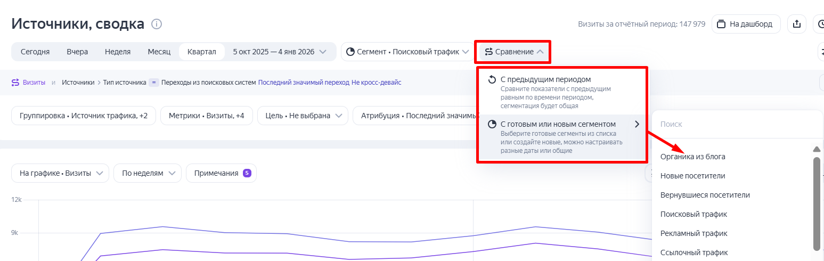Image resolution: width=824 pixels, height=261 pixels.
Task: Switch to the Неделя period
Action: [x=118, y=52]
